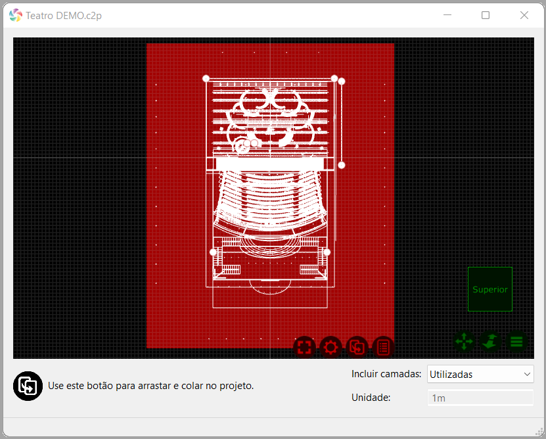Click the app logo in title bar
Image resolution: width=546 pixels, height=439 pixels.
[16, 15]
